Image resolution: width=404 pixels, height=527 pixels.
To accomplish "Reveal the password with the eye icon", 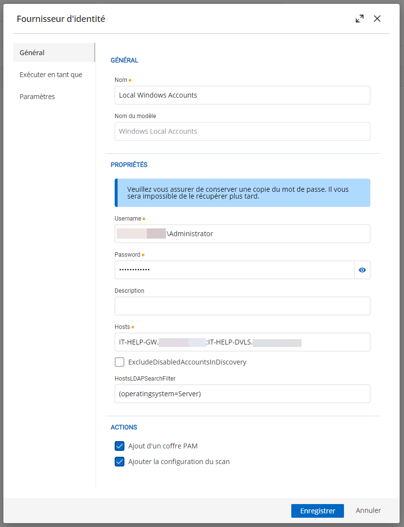I will click(x=362, y=270).
